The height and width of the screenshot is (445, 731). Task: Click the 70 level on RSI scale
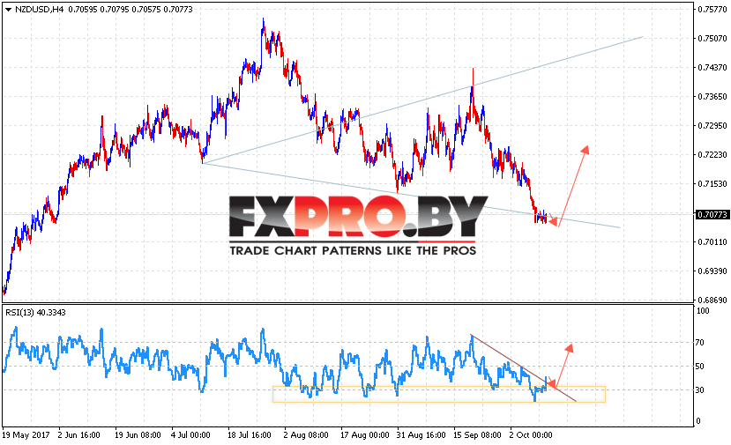(700, 343)
